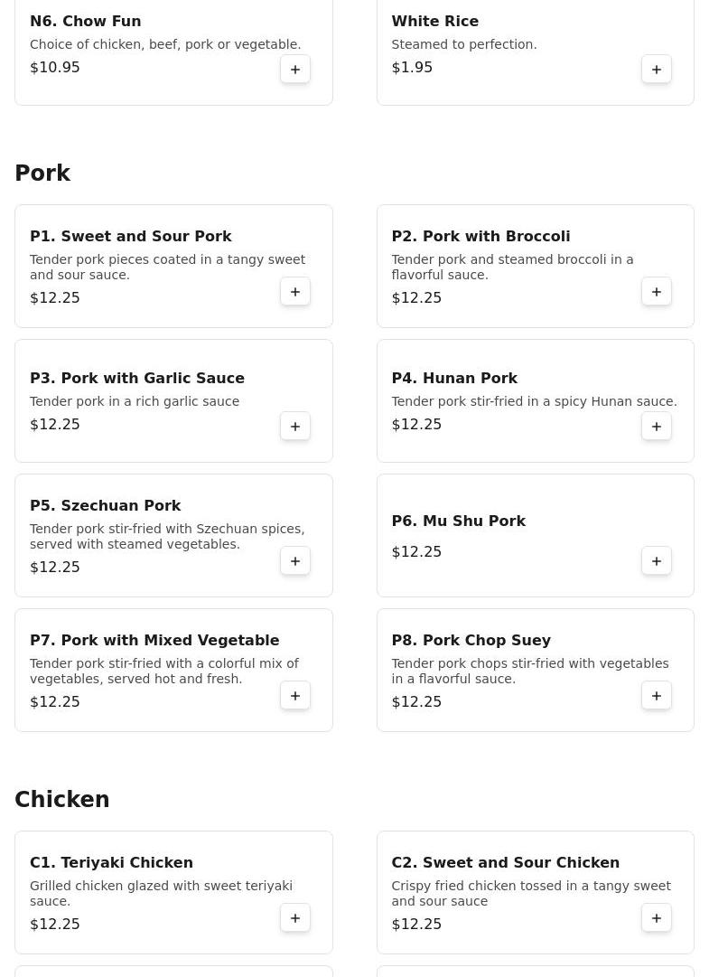Click the C1. Teriyaki Chicken title
The image size is (709, 977).
111,863
